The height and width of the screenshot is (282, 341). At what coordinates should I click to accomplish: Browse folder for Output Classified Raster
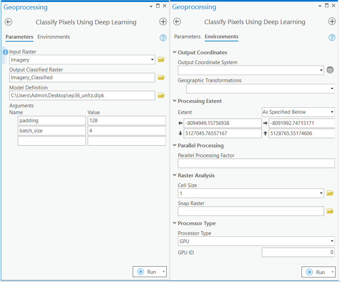161,77
